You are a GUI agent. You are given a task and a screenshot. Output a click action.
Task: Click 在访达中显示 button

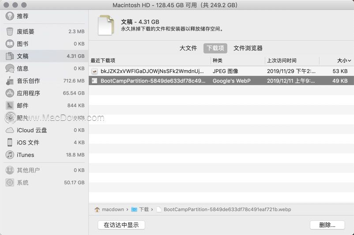(x=121, y=225)
